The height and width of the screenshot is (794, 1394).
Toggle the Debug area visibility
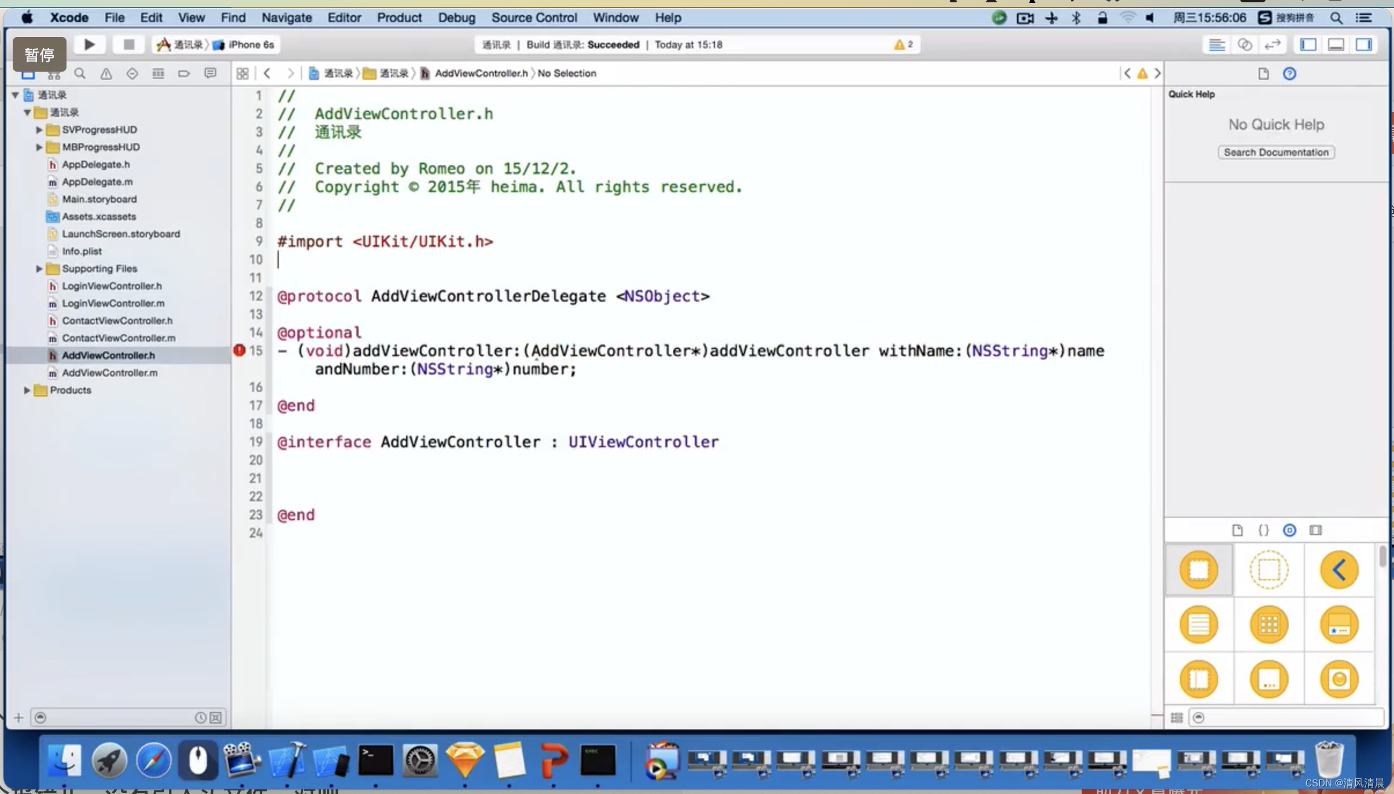[1336, 44]
